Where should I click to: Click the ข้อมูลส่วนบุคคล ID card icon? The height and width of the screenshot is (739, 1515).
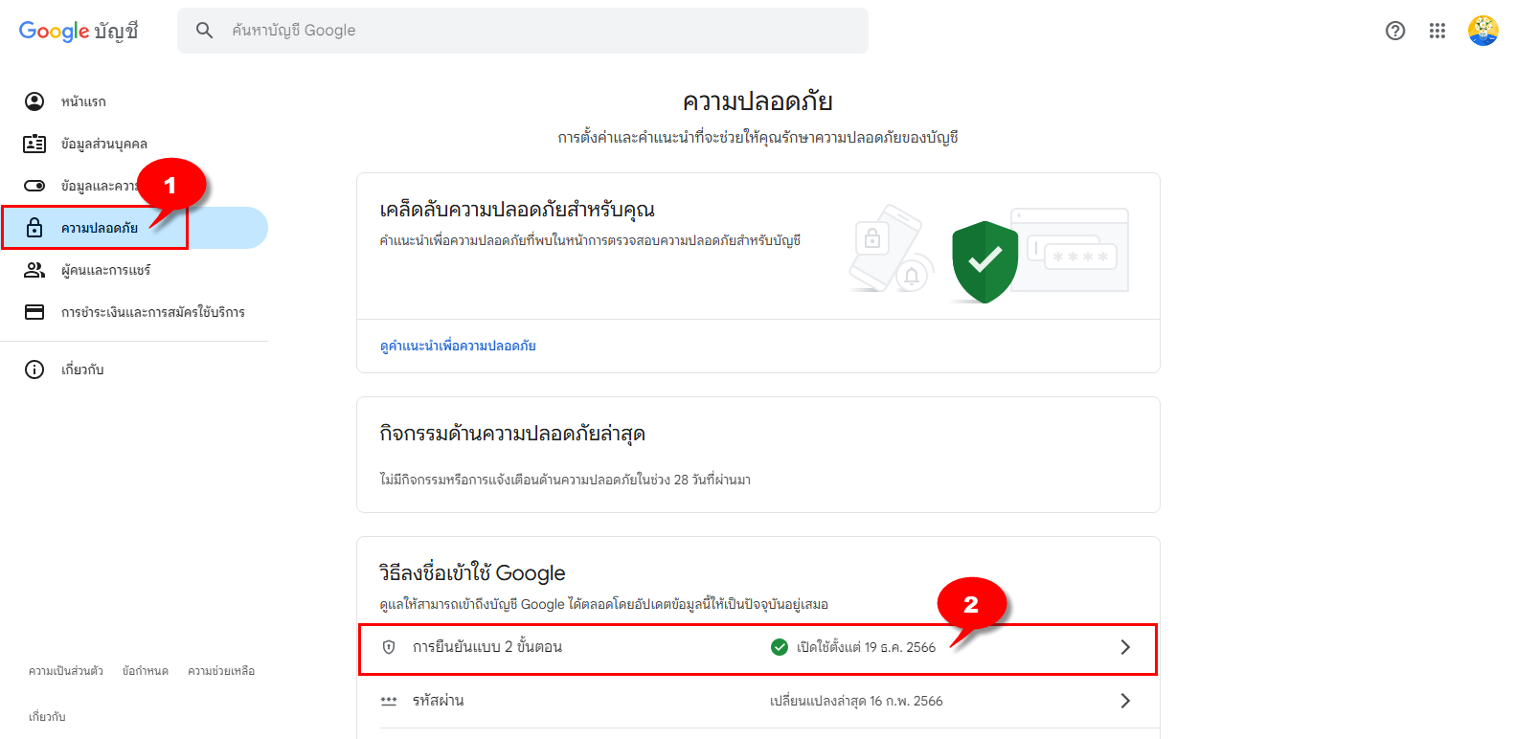tap(34, 144)
